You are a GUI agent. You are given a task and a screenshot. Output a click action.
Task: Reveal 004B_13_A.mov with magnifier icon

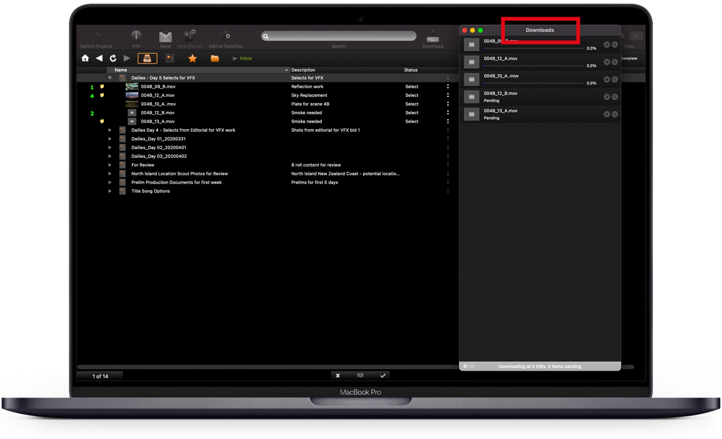tap(615, 114)
